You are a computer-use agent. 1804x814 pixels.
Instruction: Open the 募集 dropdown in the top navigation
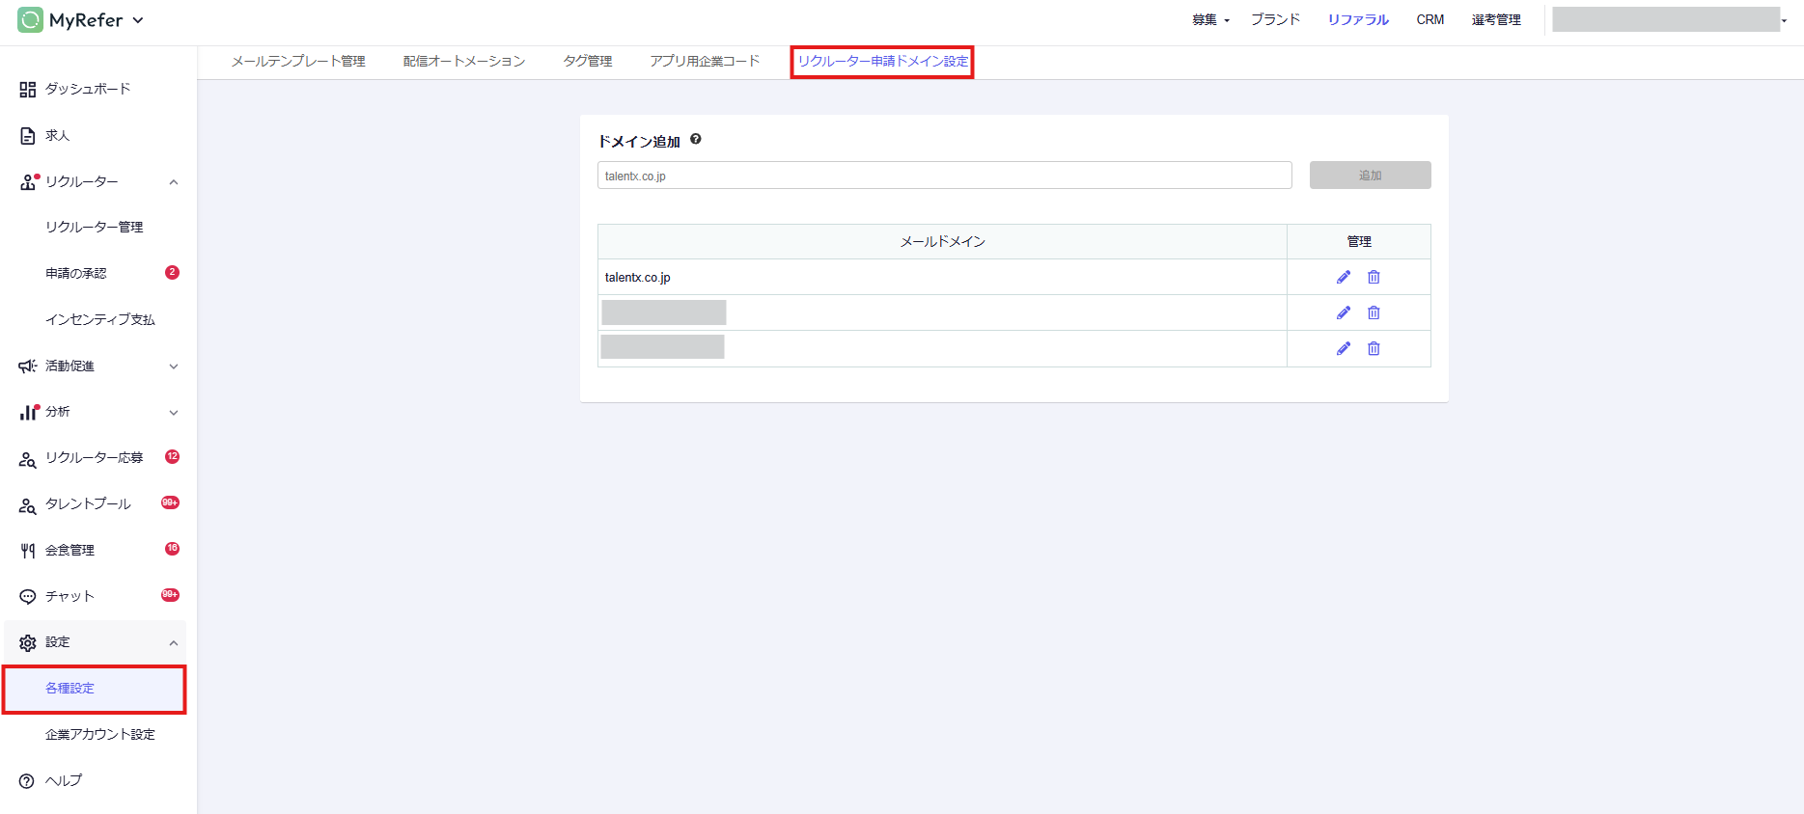click(x=1209, y=20)
